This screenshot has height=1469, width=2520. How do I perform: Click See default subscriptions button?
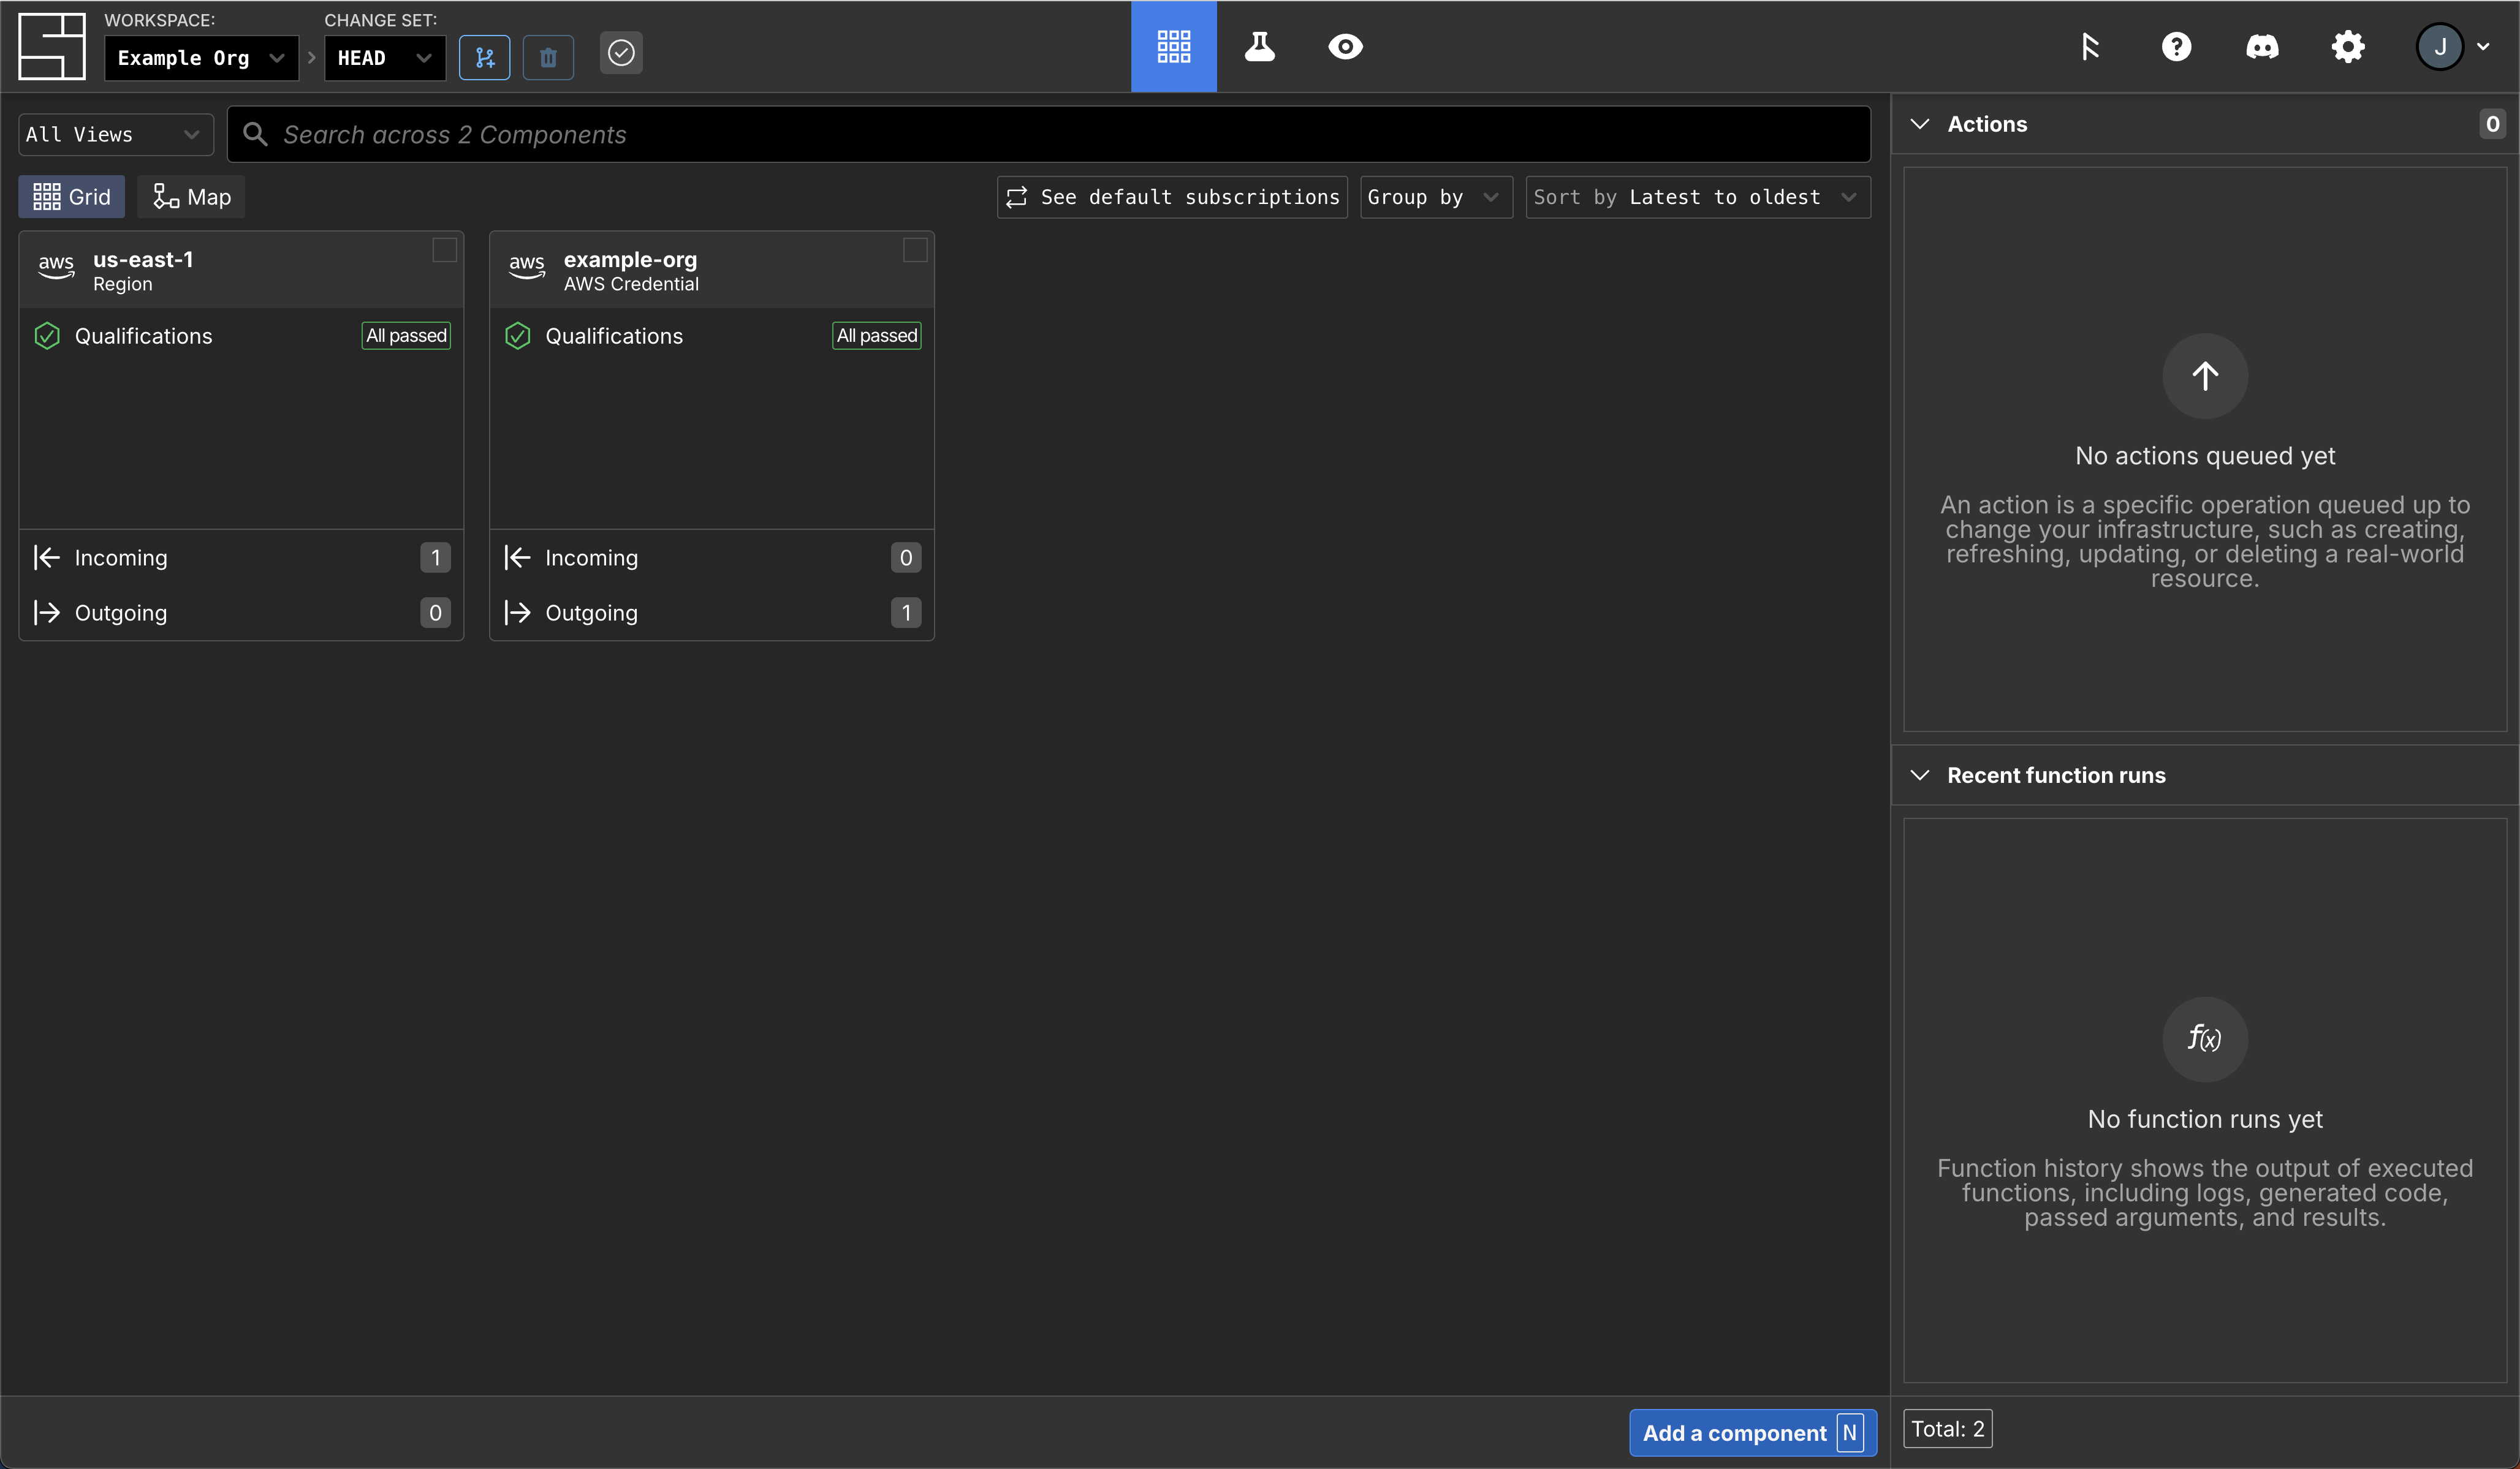click(1172, 197)
